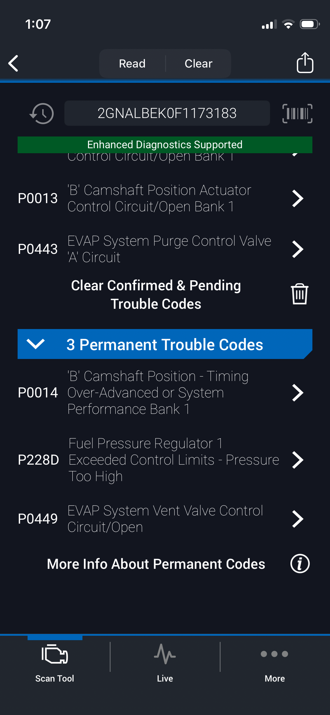The width and height of the screenshot is (330, 715).
Task: Expand details for code P0443
Action: tap(297, 249)
